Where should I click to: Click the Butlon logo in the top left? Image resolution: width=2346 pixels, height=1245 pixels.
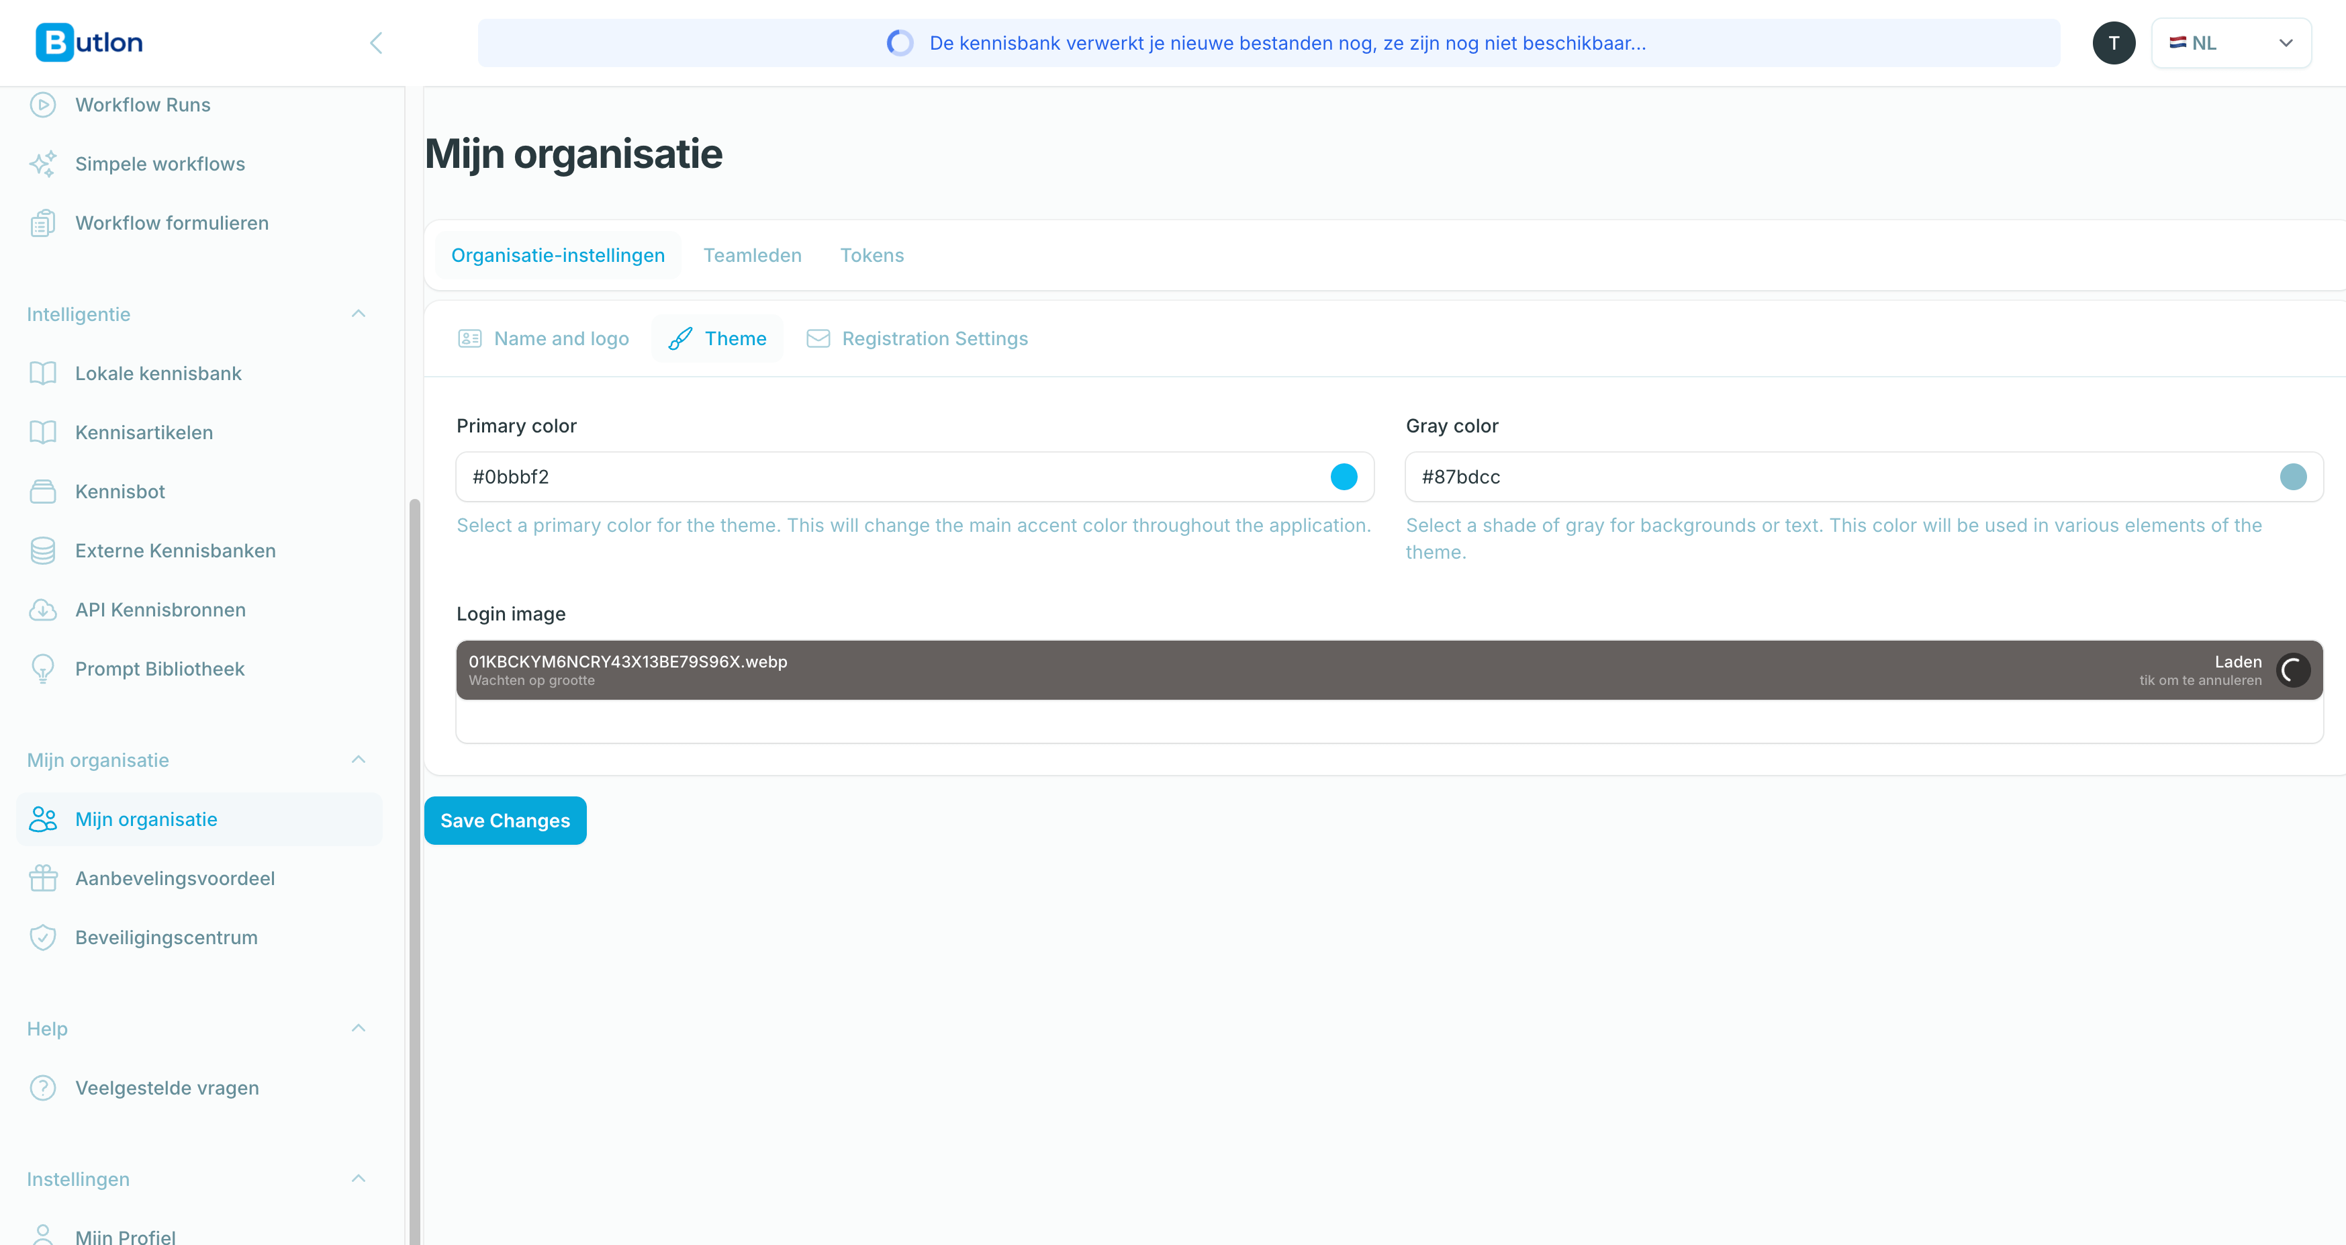tap(89, 42)
